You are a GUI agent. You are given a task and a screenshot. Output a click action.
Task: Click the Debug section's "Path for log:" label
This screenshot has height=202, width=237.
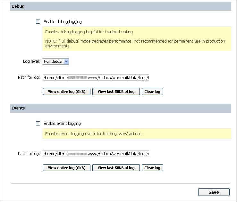pos(29,77)
